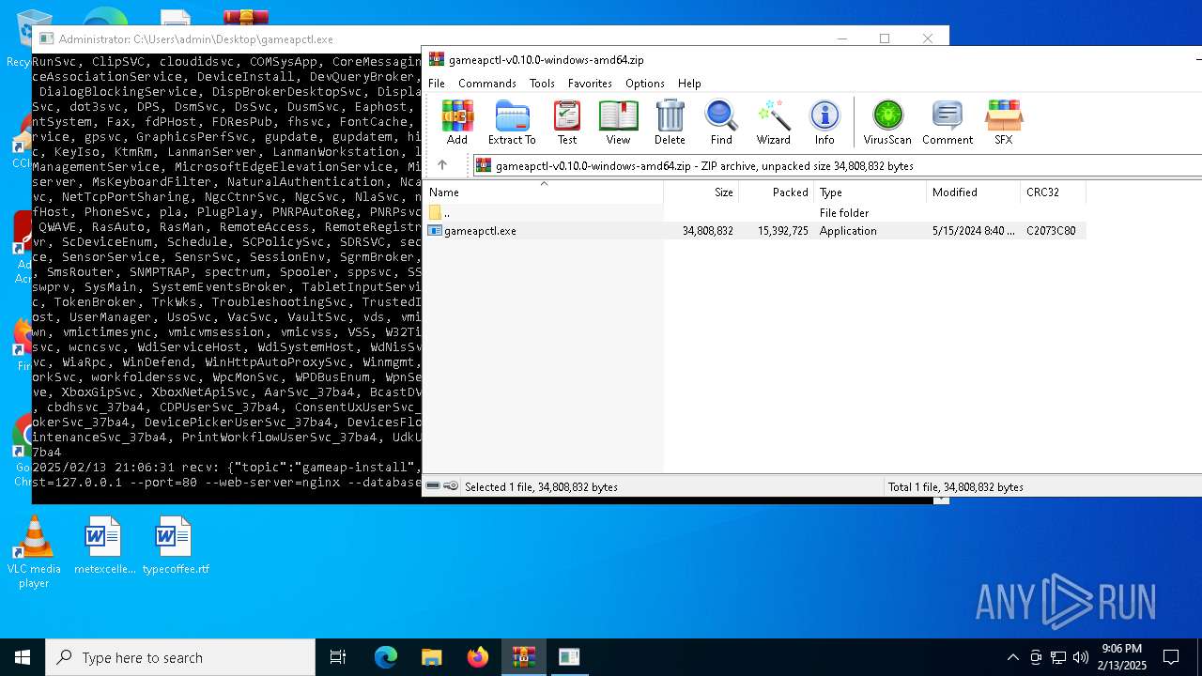Open volume control in system tray
1202x676 pixels.
1080,657
